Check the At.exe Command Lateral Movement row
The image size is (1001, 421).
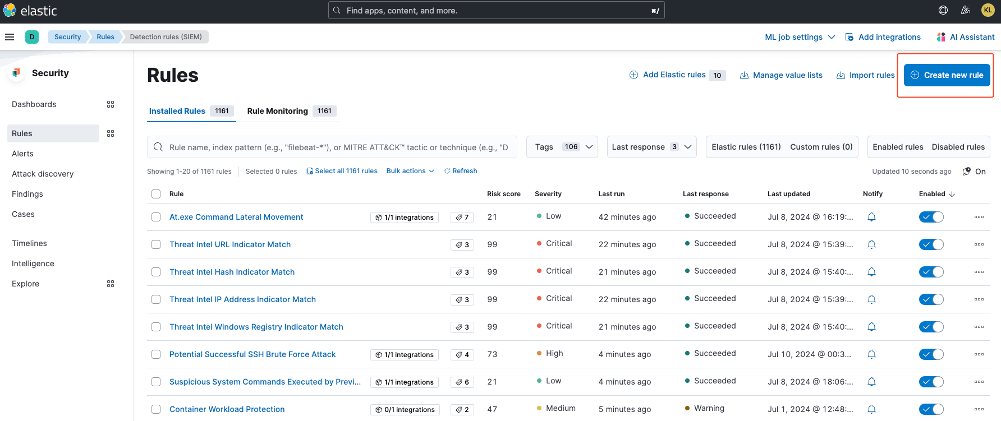tap(156, 217)
